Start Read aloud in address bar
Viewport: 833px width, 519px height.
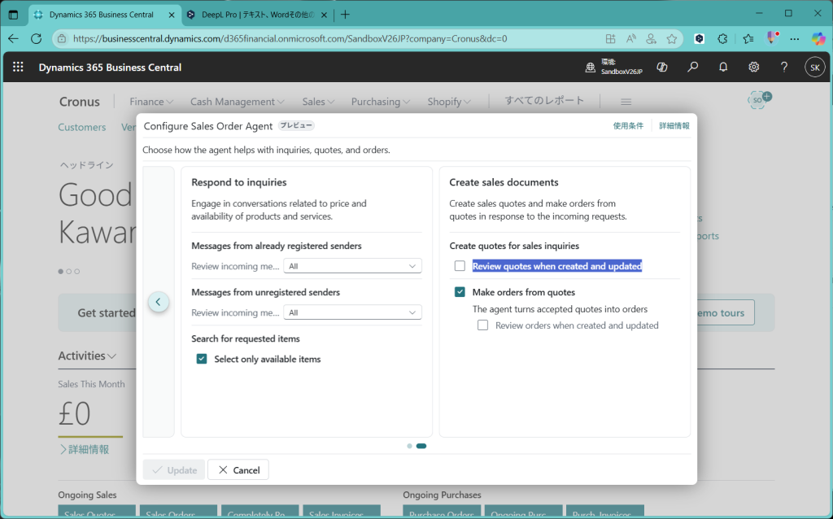[x=631, y=39]
